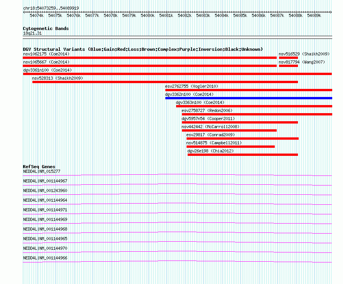This screenshot has height=284, width=343.
Task: Select NEDD4L|NM_015277 gene label
Action: (x=42, y=172)
